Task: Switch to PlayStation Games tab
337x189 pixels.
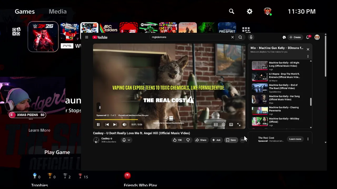Action: click(25, 12)
